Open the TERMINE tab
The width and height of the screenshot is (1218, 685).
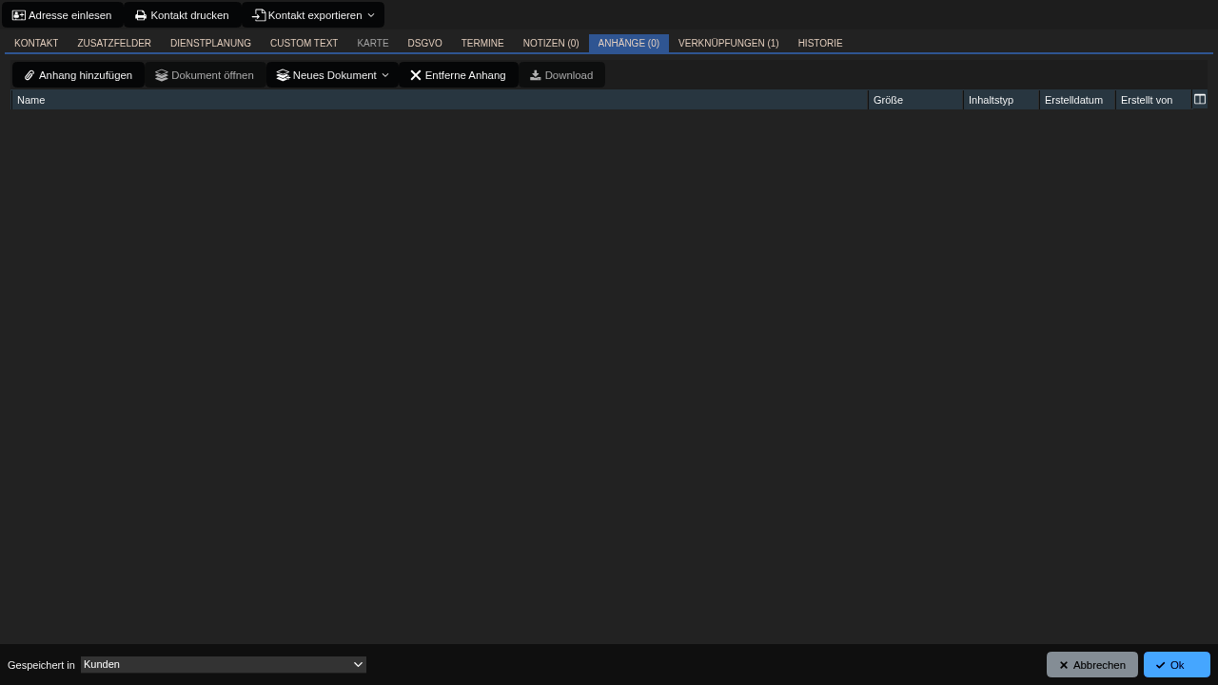[x=482, y=44]
